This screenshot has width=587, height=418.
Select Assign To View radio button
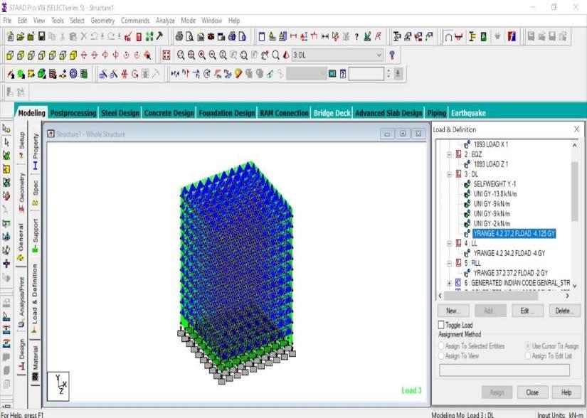[441, 356]
